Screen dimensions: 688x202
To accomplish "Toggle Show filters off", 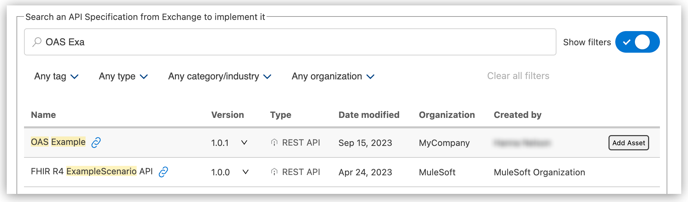I will point(637,42).
